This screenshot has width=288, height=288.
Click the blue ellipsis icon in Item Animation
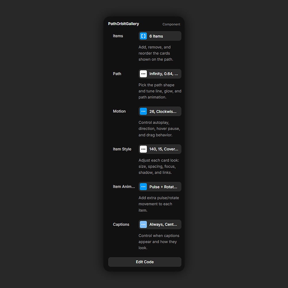click(143, 187)
